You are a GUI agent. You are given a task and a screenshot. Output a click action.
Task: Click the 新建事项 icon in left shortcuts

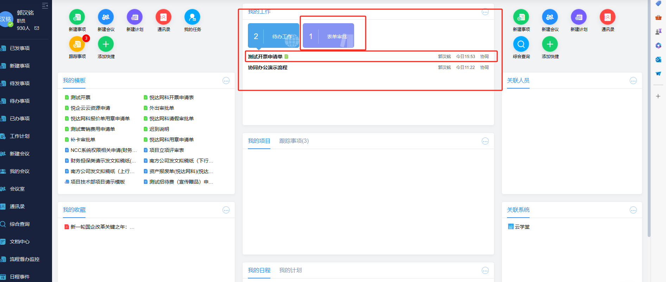(x=77, y=17)
